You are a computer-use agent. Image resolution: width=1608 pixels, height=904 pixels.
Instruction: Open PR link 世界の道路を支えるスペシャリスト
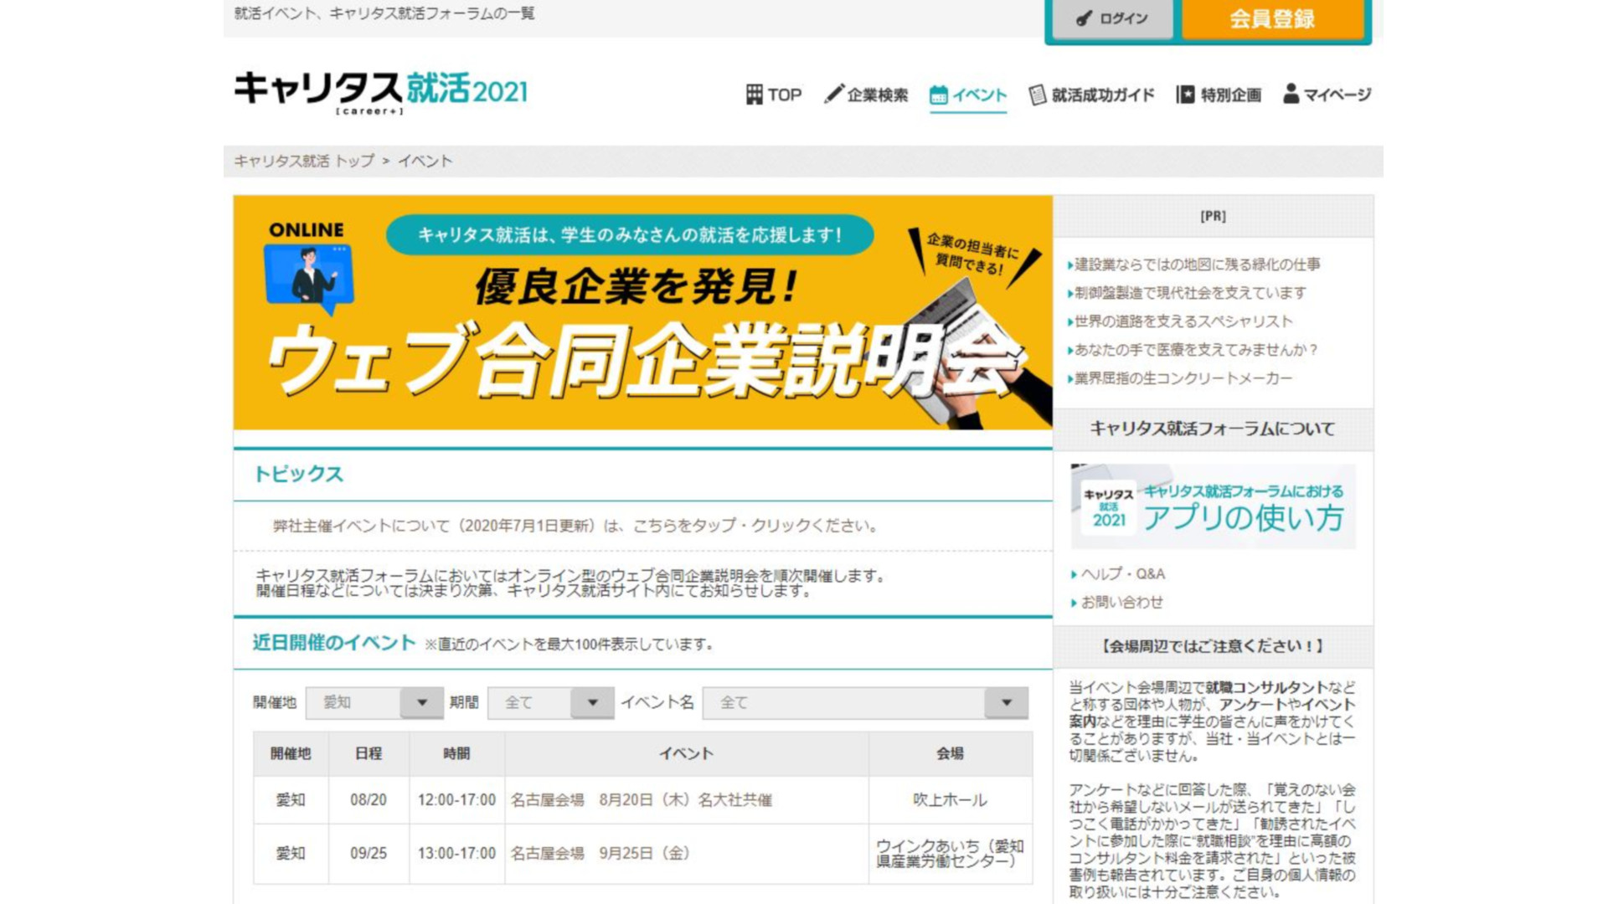pyautogui.click(x=1183, y=321)
